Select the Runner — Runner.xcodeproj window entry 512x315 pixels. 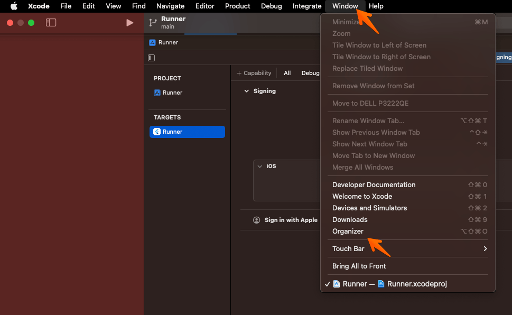pos(408,284)
